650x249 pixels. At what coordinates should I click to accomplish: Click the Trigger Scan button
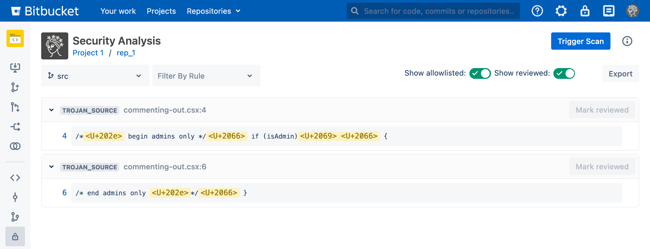580,41
